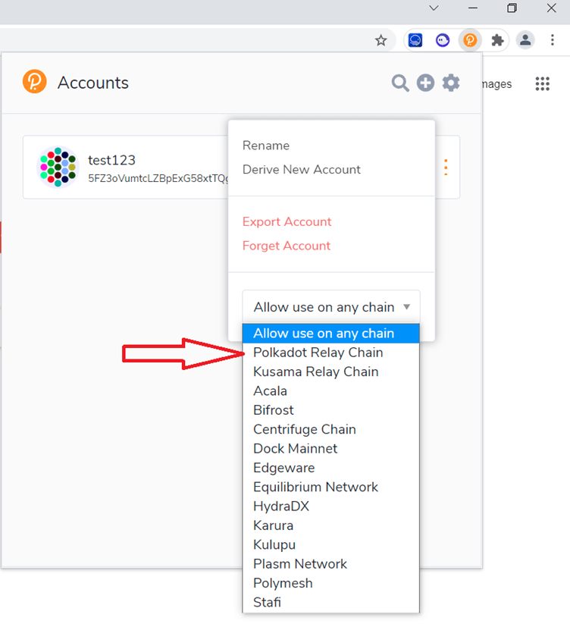Click the search magnifier in Accounts header
The width and height of the screenshot is (570, 624).
[x=400, y=83]
